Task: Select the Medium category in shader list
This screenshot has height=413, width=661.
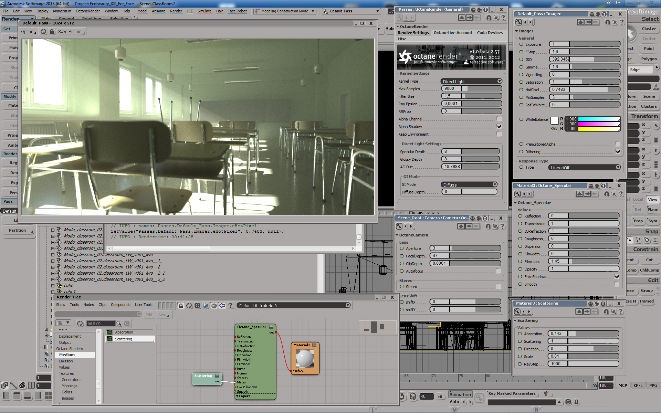Action: pos(67,355)
